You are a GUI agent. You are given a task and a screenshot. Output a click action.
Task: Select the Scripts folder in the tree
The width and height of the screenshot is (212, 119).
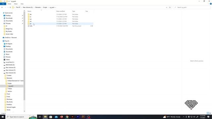[x=10, y=83]
